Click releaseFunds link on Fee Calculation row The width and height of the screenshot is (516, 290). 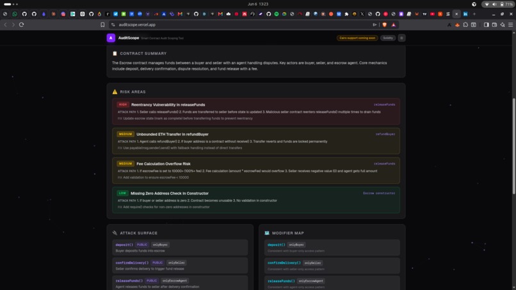click(x=384, y=164)
